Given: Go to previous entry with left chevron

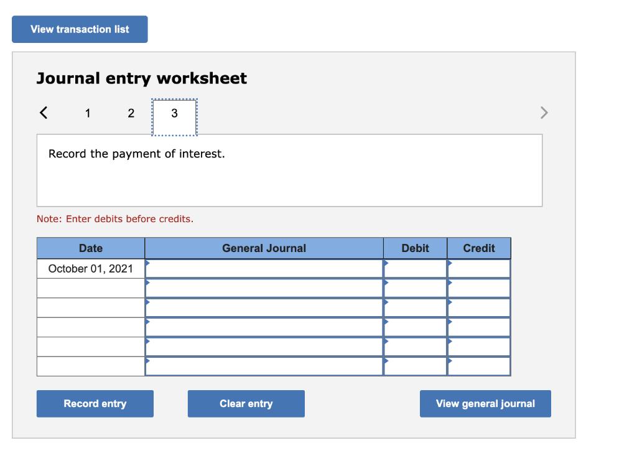Looking at the screenshot, I should (44, 113).
